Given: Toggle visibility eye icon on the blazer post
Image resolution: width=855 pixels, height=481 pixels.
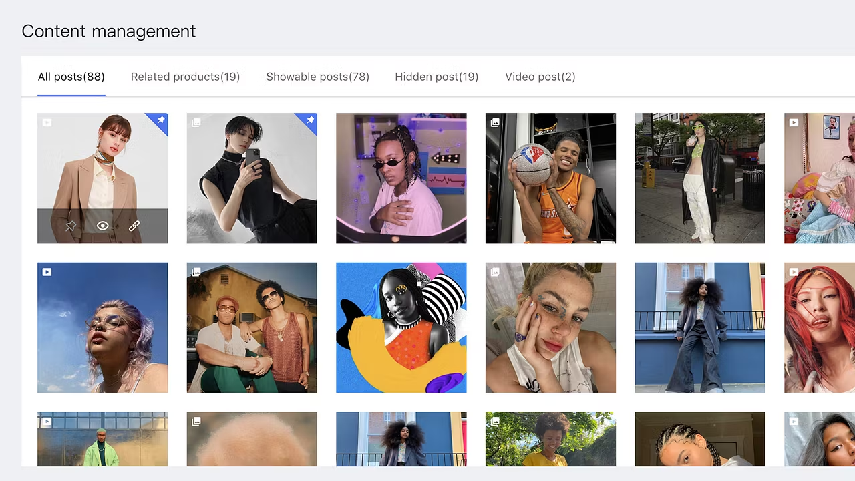Looking at the screenshot, I should (x=102, y=226).
